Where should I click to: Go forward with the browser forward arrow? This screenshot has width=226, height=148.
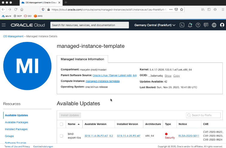[x=10, y=10]
